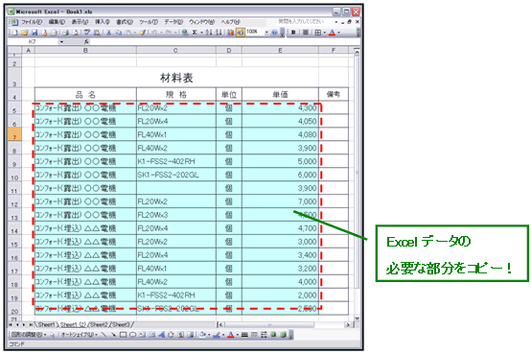Apply the Drawing toolbar Line Color brush
Screen dimensions: 531x354
(x=217, y=335)
